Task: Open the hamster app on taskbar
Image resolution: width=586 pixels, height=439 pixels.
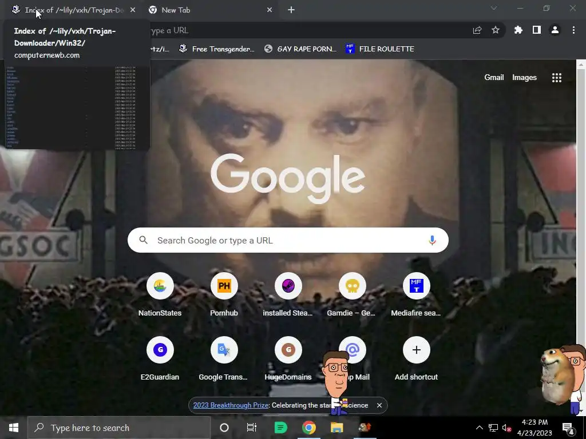Action: tap(365, 428)
